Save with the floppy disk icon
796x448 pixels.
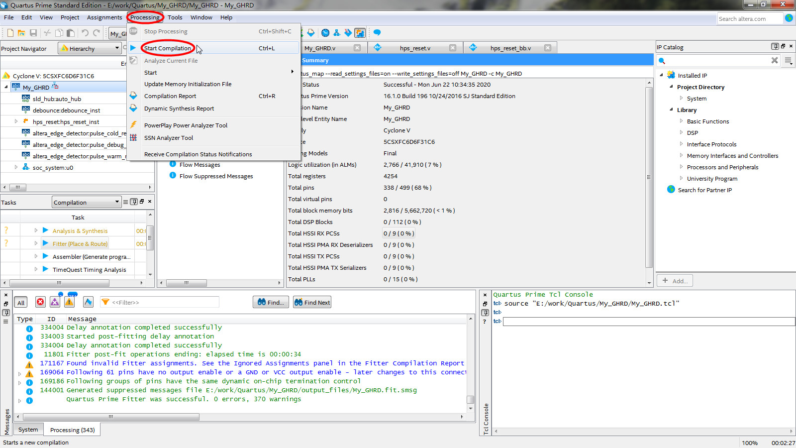(x=33, y=33)
